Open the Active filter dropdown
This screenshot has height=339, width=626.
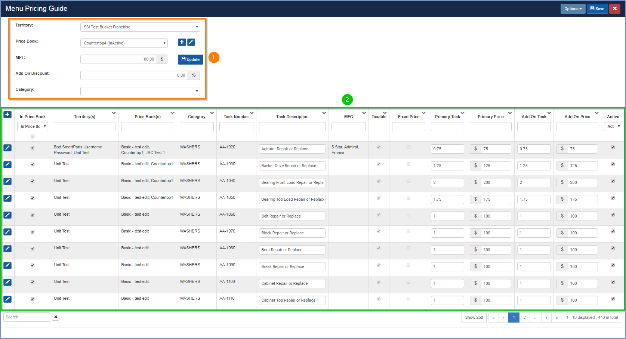[613, 126]
